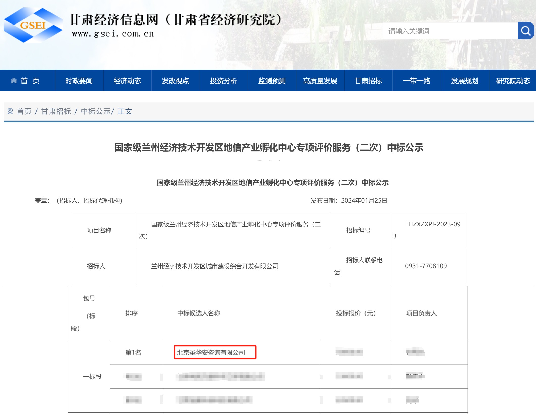
Task: Click the 一标段 section cell
Action: click(89, 377)
